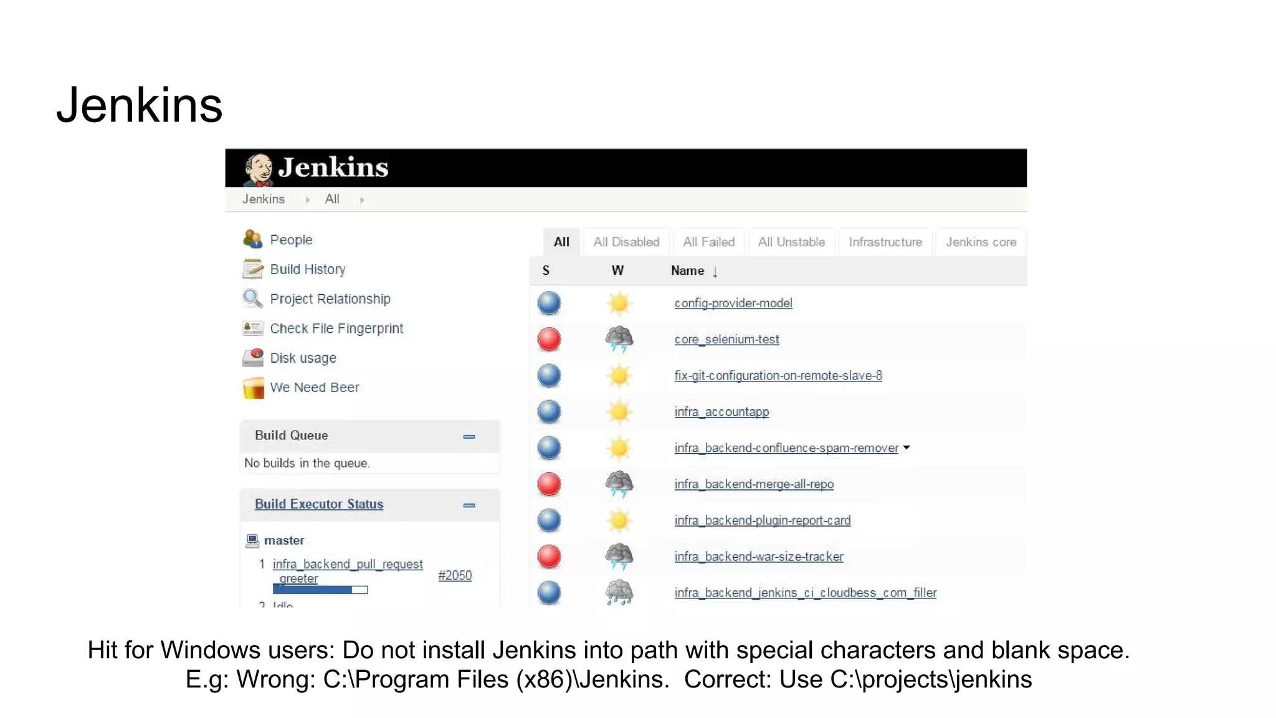
Task: Click sunny weather icon for infra_backend-confluence-spam-remover
Action: tap(619, 448)
